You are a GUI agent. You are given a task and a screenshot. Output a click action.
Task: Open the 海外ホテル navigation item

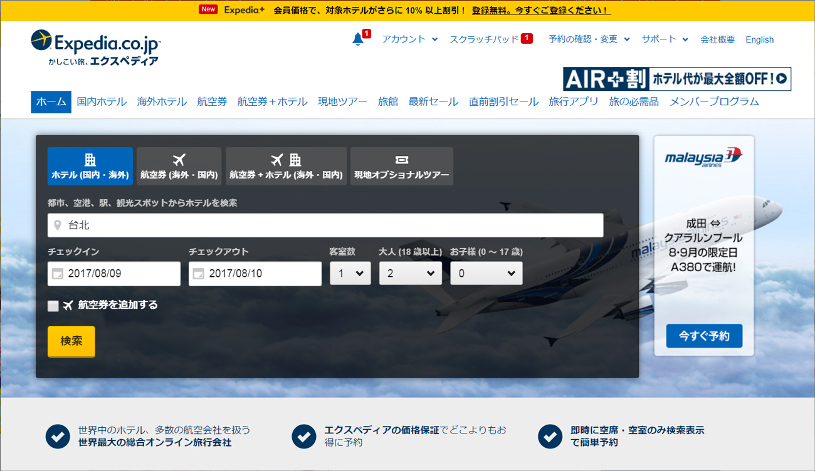pyautogui.click(x=162, y=101)
